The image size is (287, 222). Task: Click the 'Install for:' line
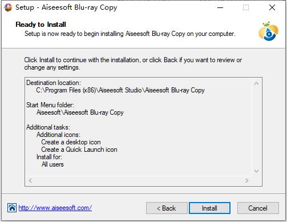pos(49,157)
